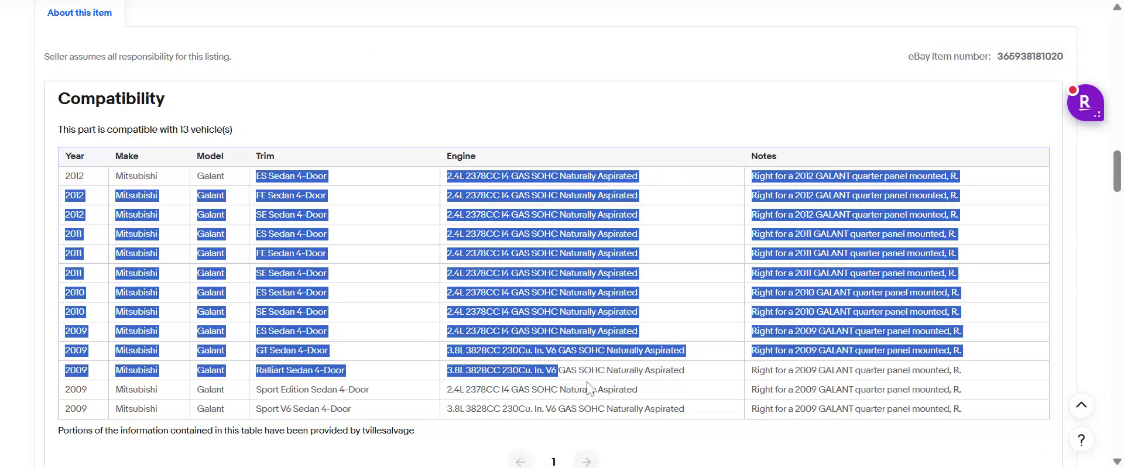Click 'ES Sedan 4-Door' in 2010 row
Image resolution: width=1124 pixels, height=468 pixels.
pos(291,292)
